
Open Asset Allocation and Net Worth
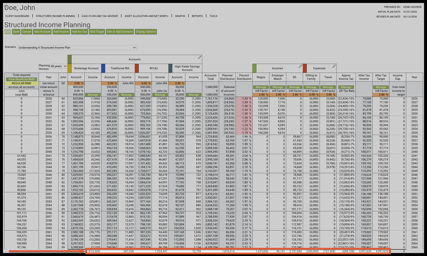[146, 16]
